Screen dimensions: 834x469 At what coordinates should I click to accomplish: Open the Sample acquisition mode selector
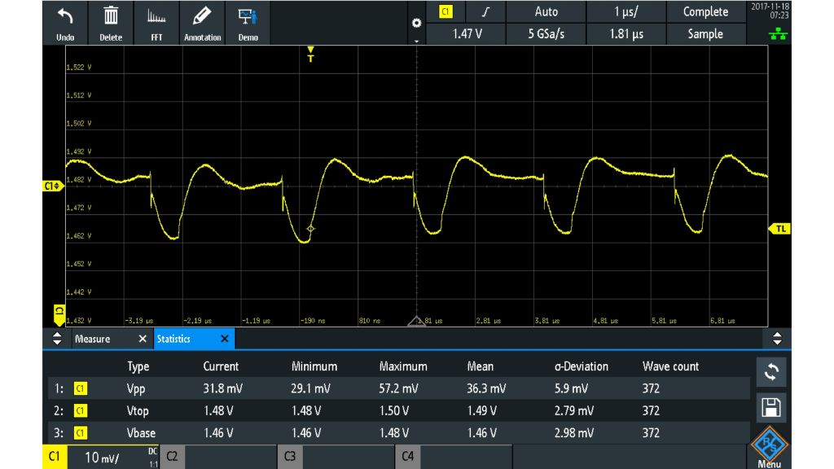click(x=705, y=33)
